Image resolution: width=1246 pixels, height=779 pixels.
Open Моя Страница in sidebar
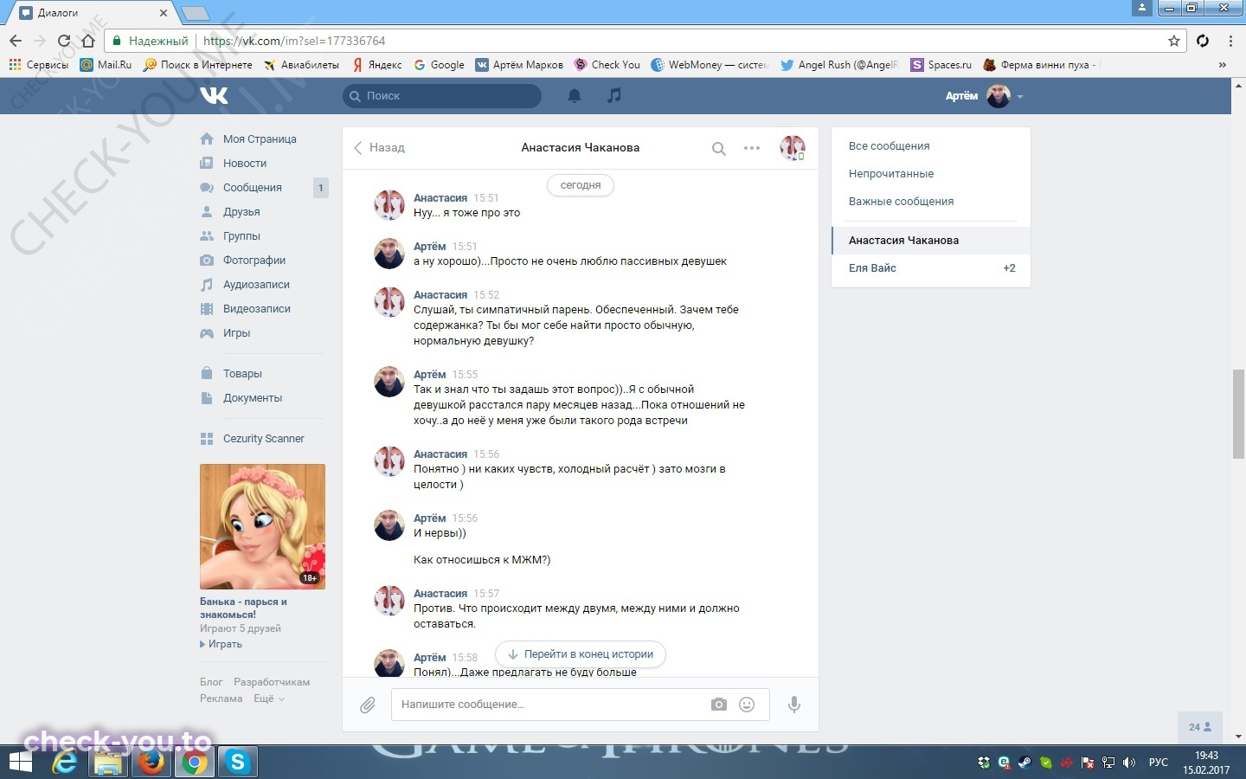[260, 138]
